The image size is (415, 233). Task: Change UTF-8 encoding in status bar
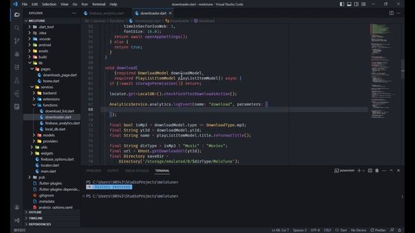pyautogui.click(x=315, y=230)
